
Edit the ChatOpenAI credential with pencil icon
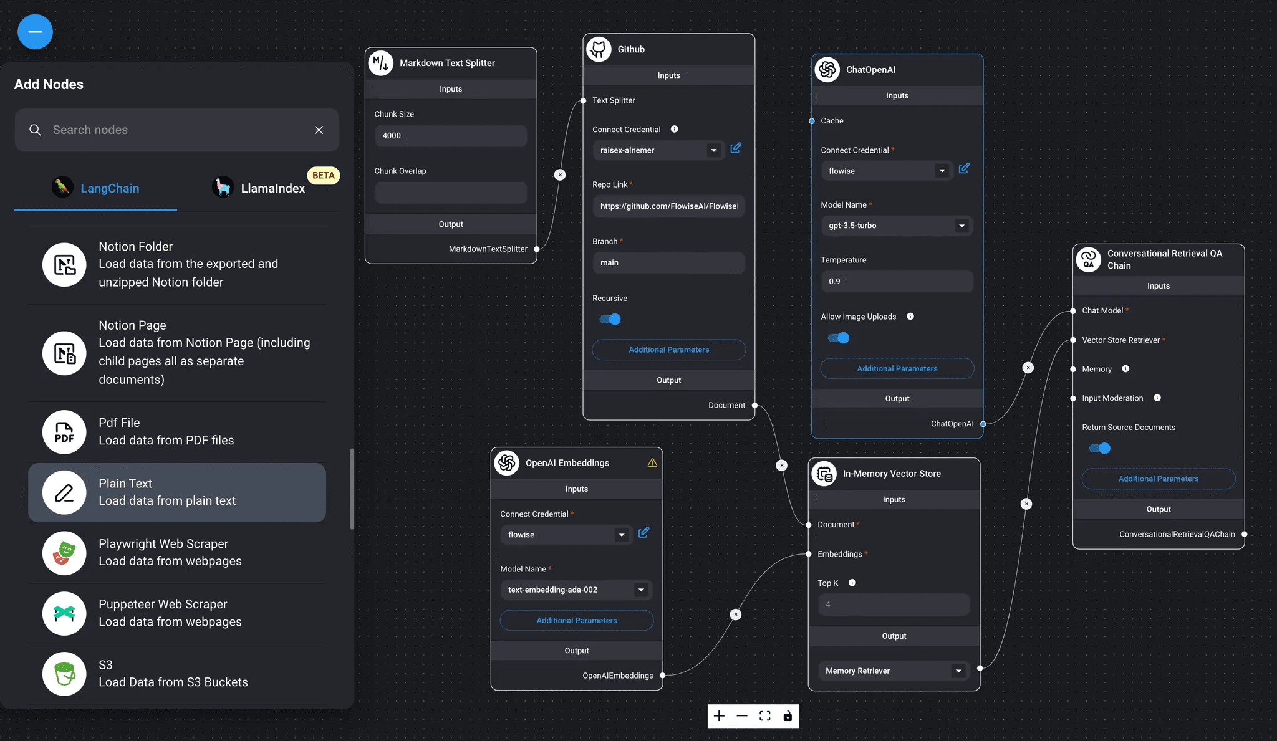click(964, 168)
